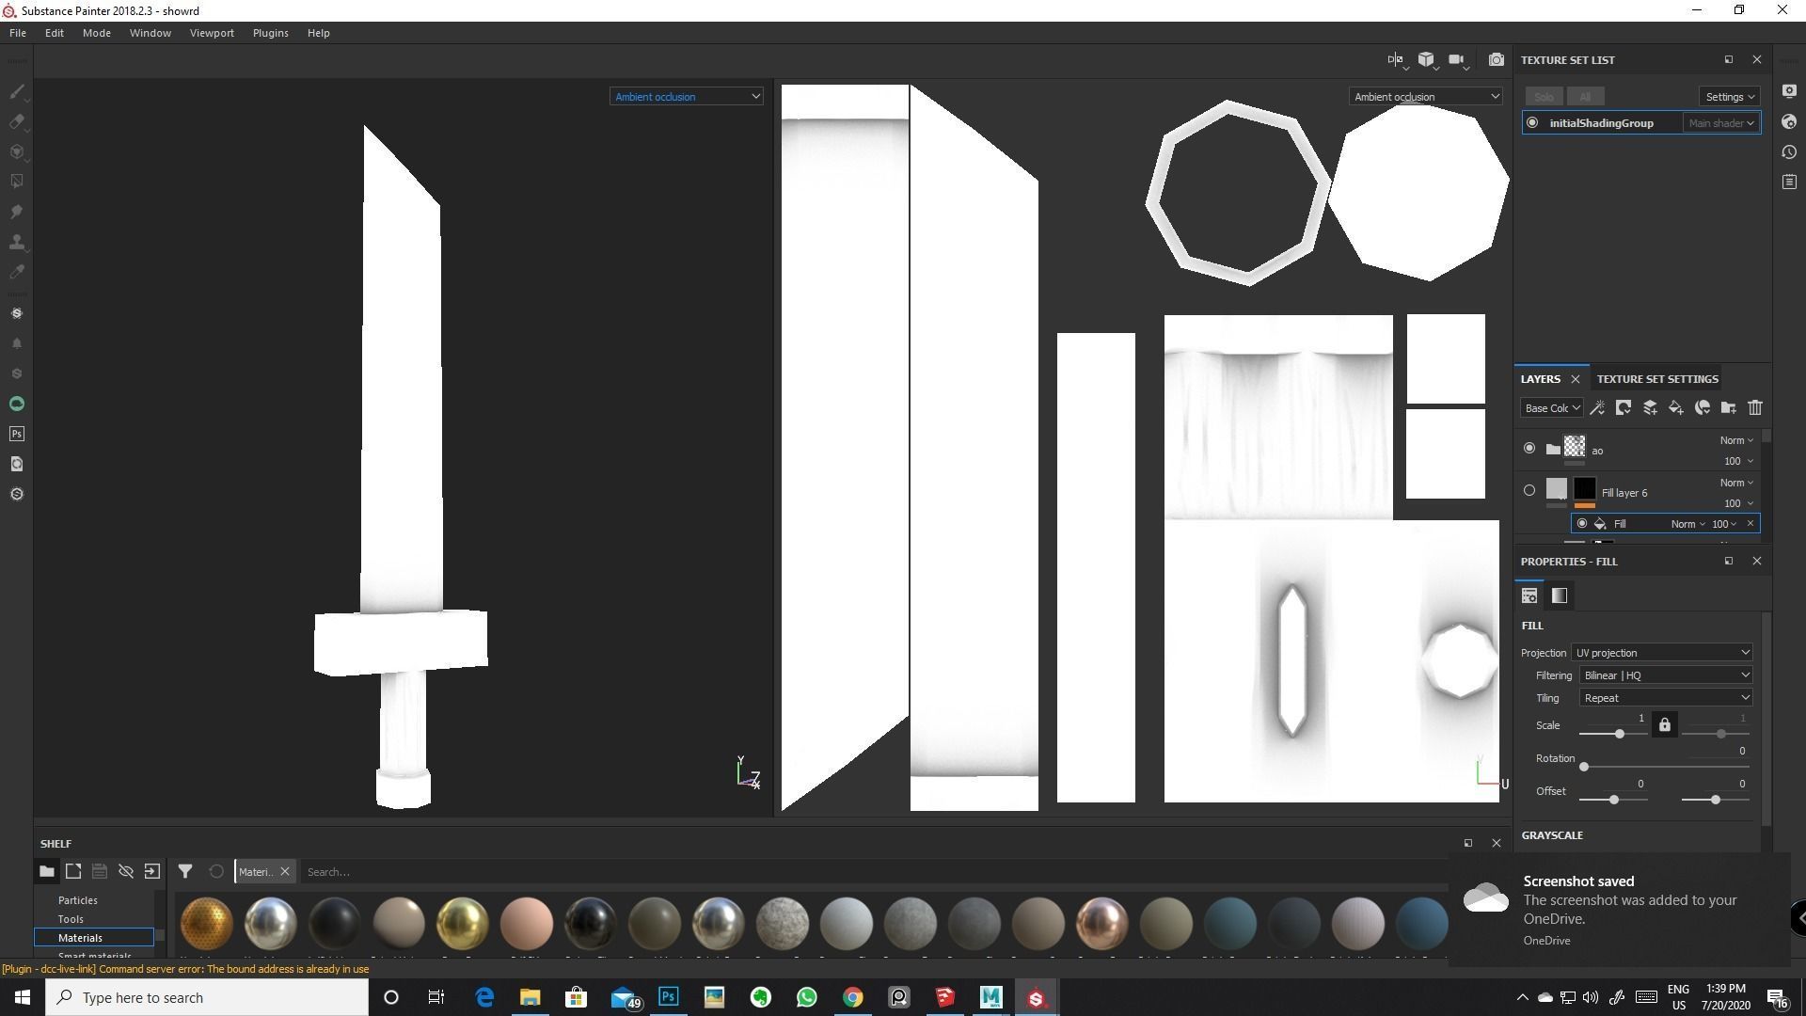Viewport: 1806px width, 1016px height.
Task: Open the shelf filter funnel icon
Action: tap(185, 872)
